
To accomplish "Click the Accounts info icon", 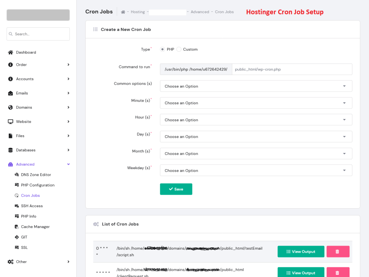I will click(10, 79).
